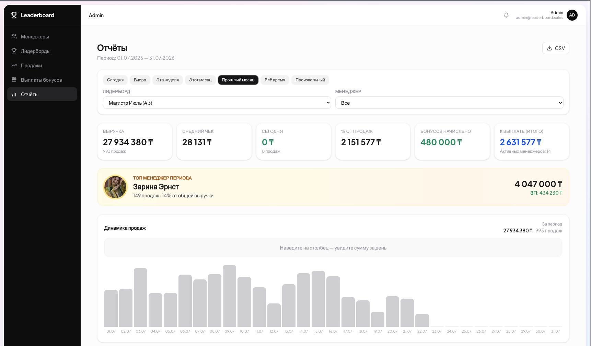Image resolution: width=591 pixels, height=346 pixels.
Task: Click the Выручка card 27 934 380 ₸
Action: point(135,141)
